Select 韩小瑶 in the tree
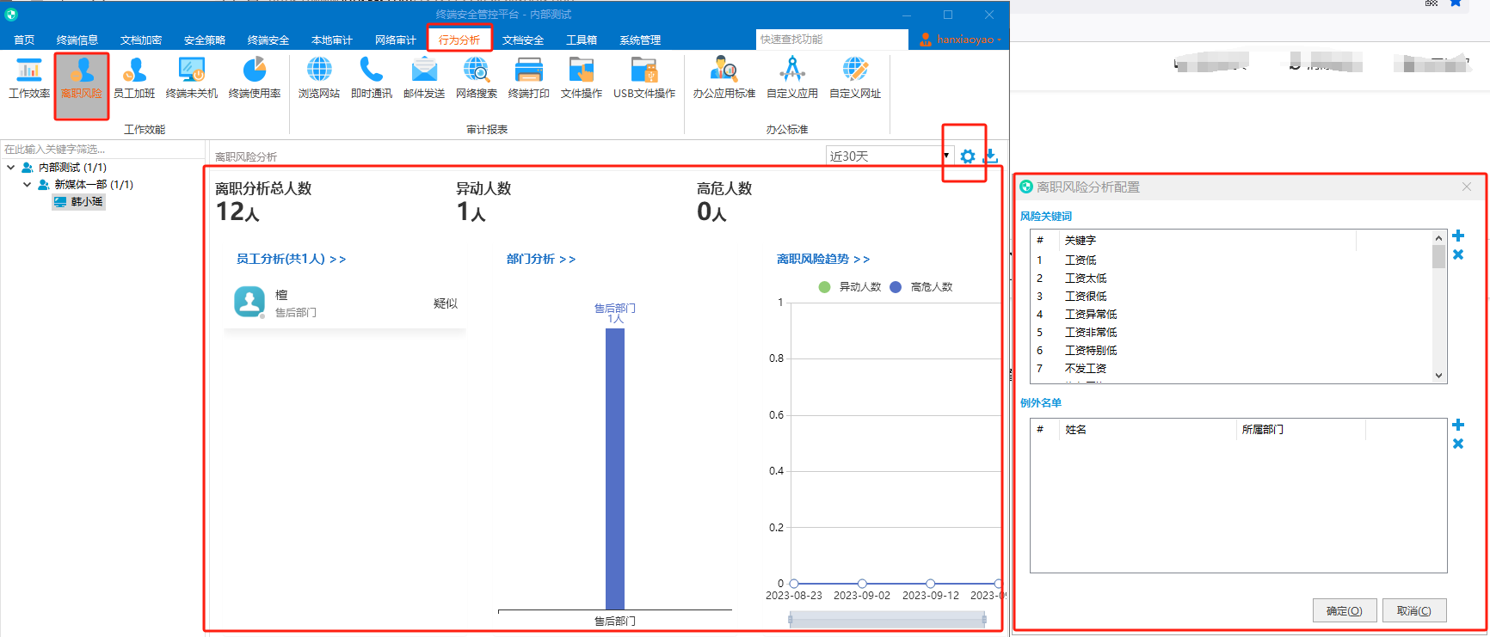The image size is (1490, 637). [x=78, y=202]
